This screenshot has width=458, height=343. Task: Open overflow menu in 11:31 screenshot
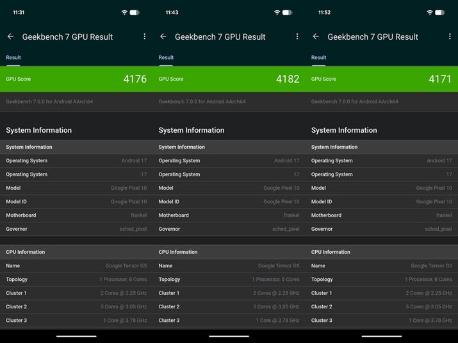pyautogui.click(x=145, y=37)
